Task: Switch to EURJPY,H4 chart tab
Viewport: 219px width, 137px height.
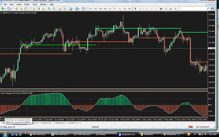Action: (x=47, y=123)
